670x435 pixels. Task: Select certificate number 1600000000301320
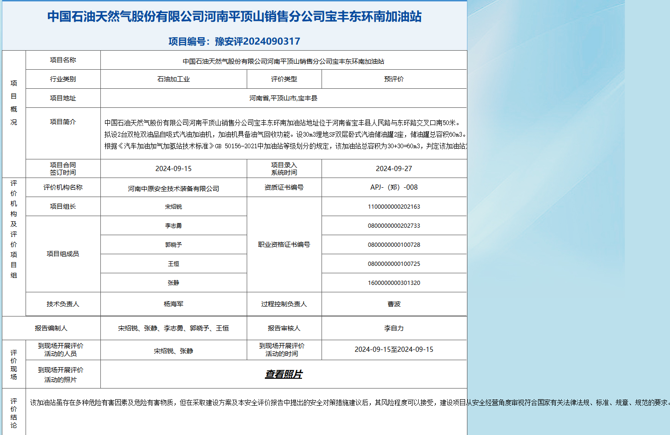(394, 283)
